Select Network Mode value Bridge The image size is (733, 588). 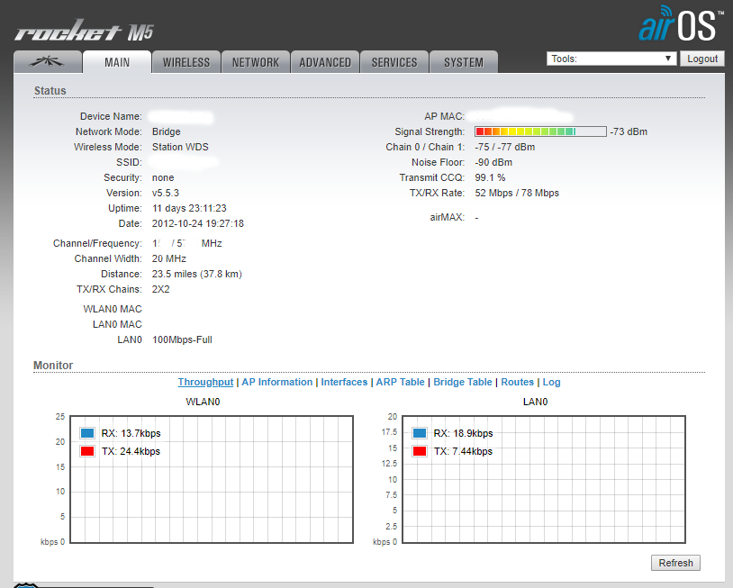(x=166, y=131)
